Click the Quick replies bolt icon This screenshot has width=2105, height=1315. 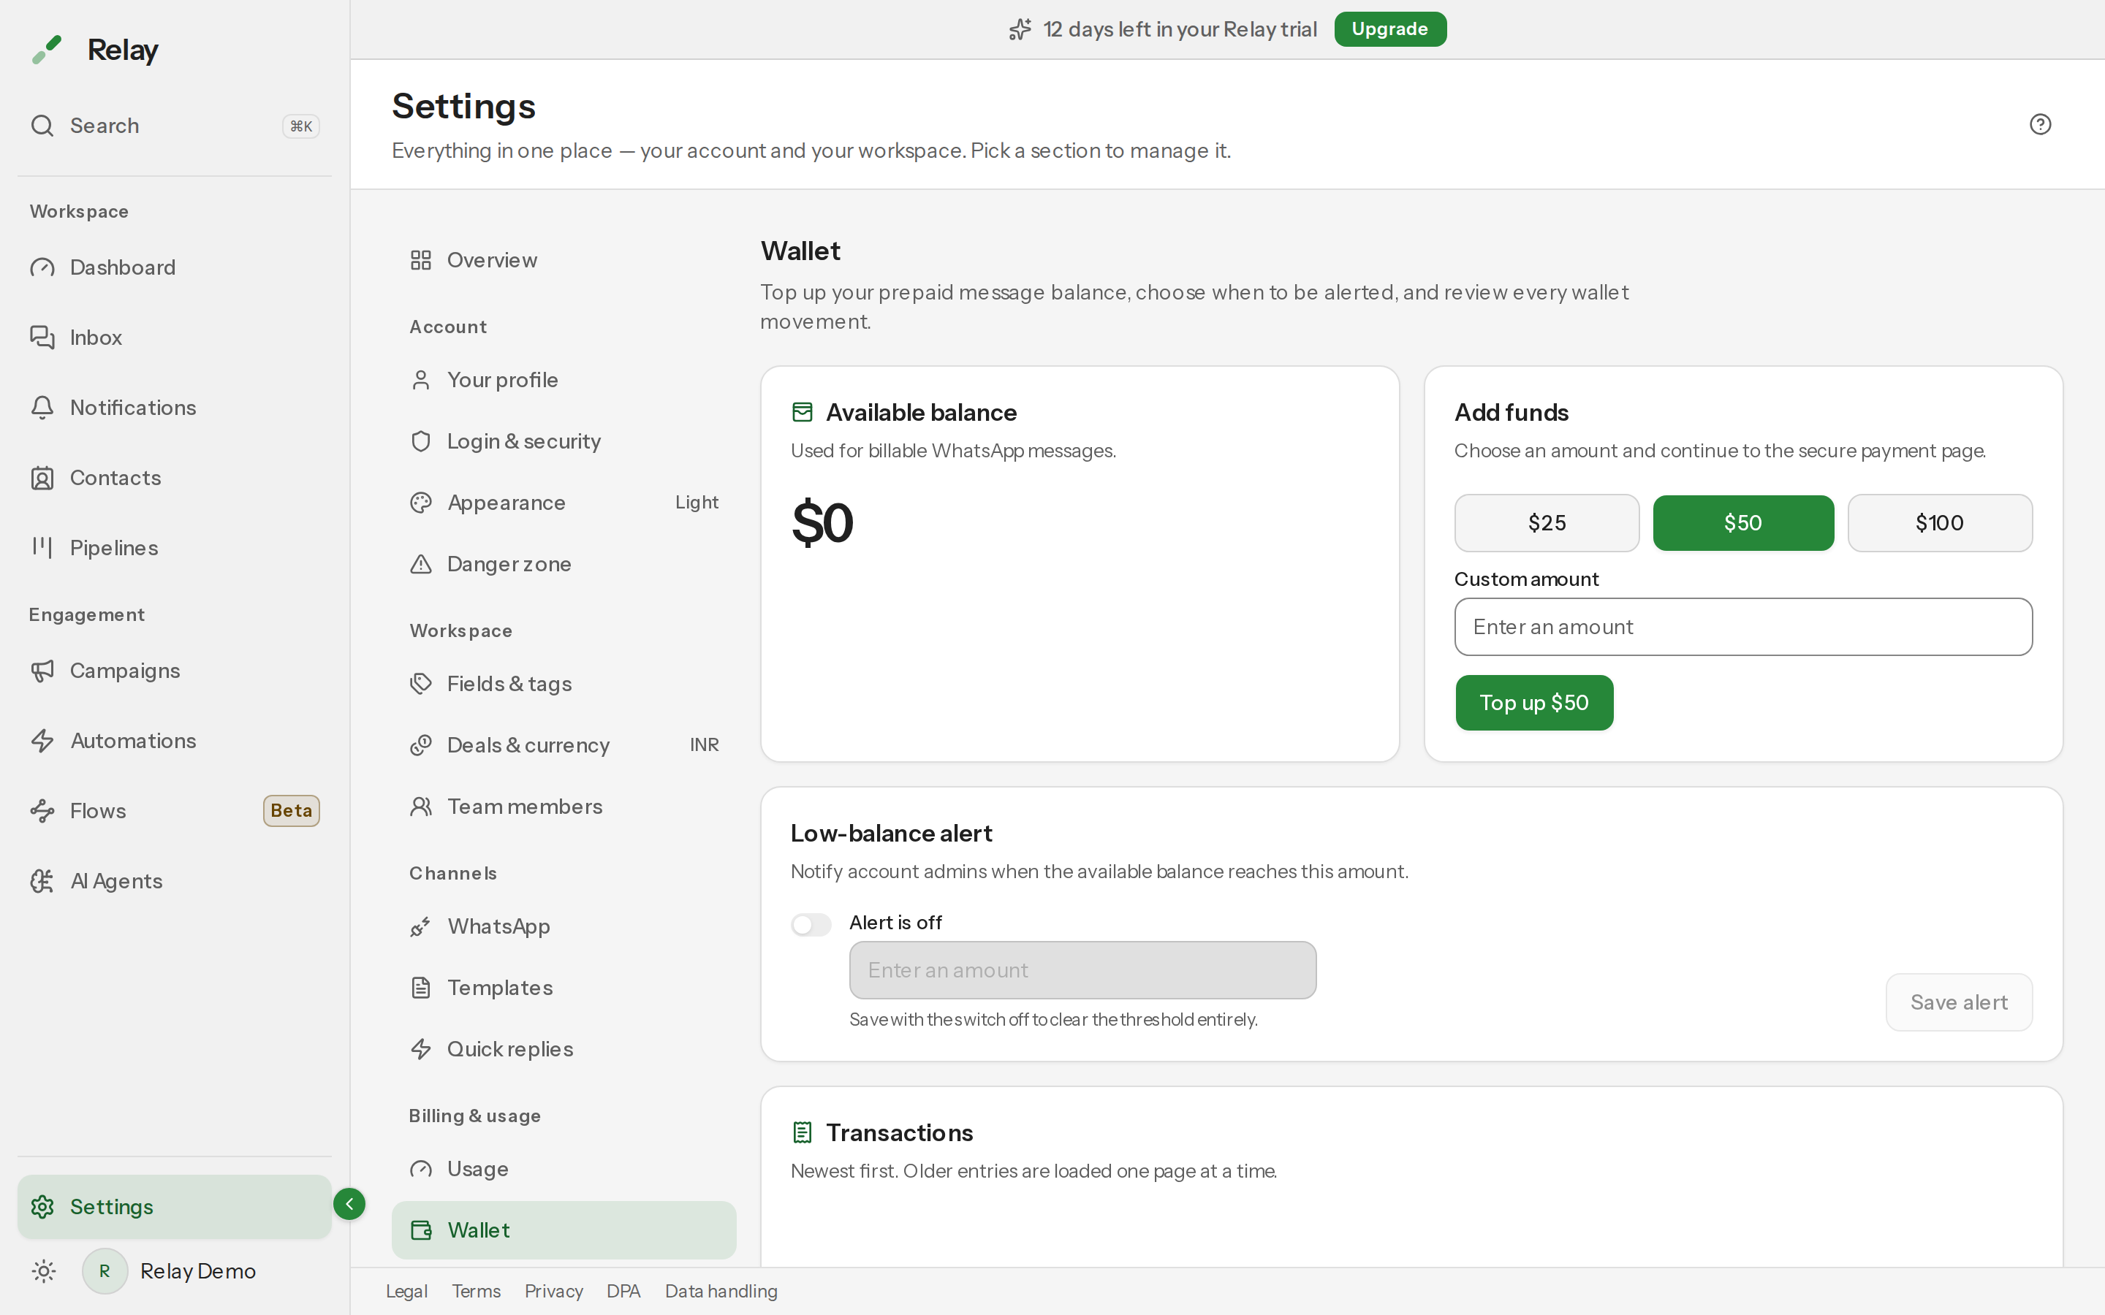[x=421, y=1049]
